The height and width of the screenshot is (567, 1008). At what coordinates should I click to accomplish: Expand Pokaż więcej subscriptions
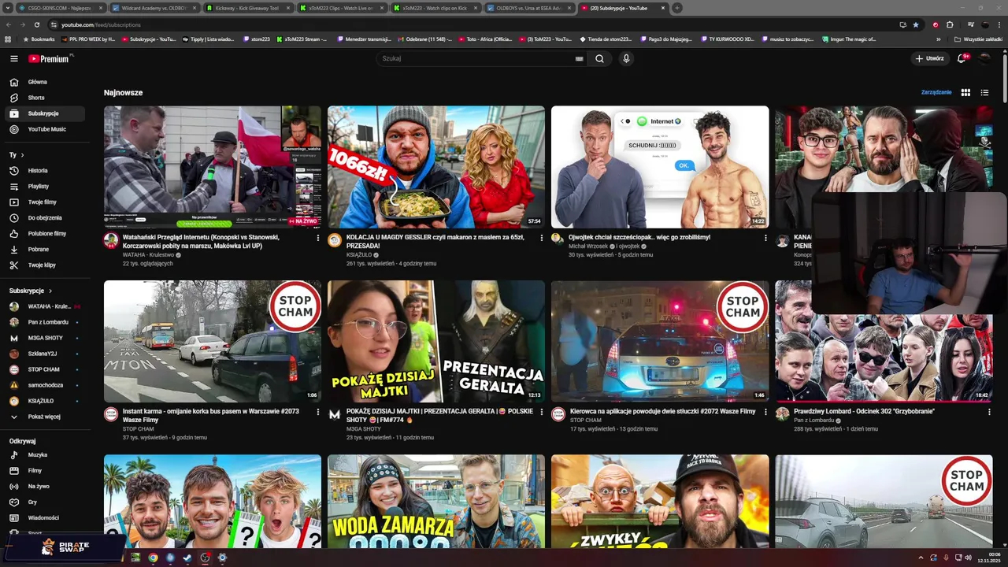[46, 417]
